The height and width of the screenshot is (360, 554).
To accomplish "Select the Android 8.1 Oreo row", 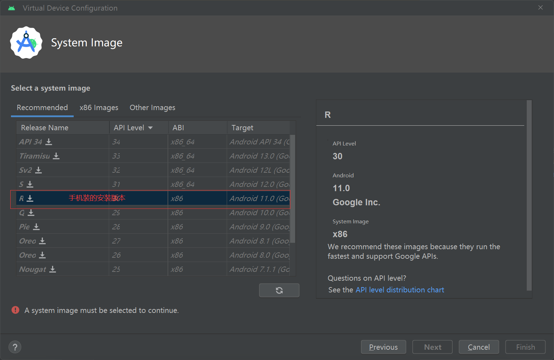I will coord(142,241).
